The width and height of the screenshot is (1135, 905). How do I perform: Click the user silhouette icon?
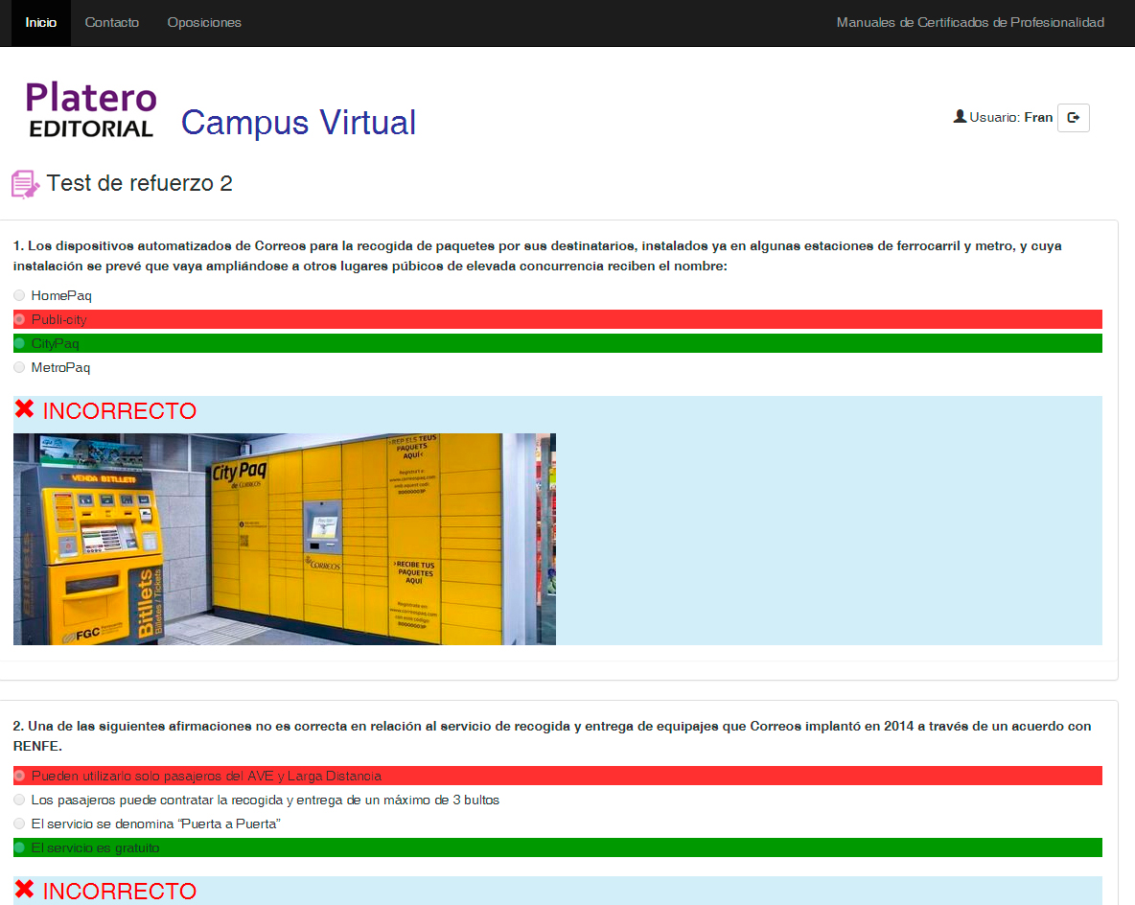click(x=960, y=117)
